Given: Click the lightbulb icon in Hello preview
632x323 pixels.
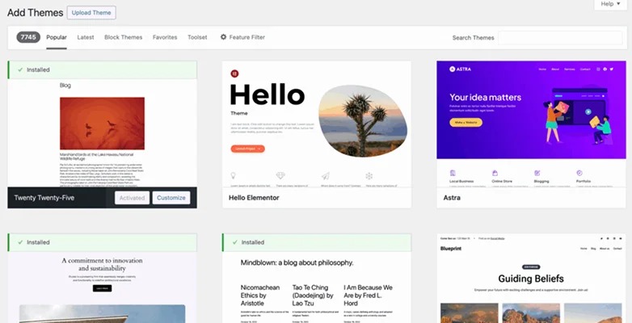Looking at the screenshot, I should [233, 175].
